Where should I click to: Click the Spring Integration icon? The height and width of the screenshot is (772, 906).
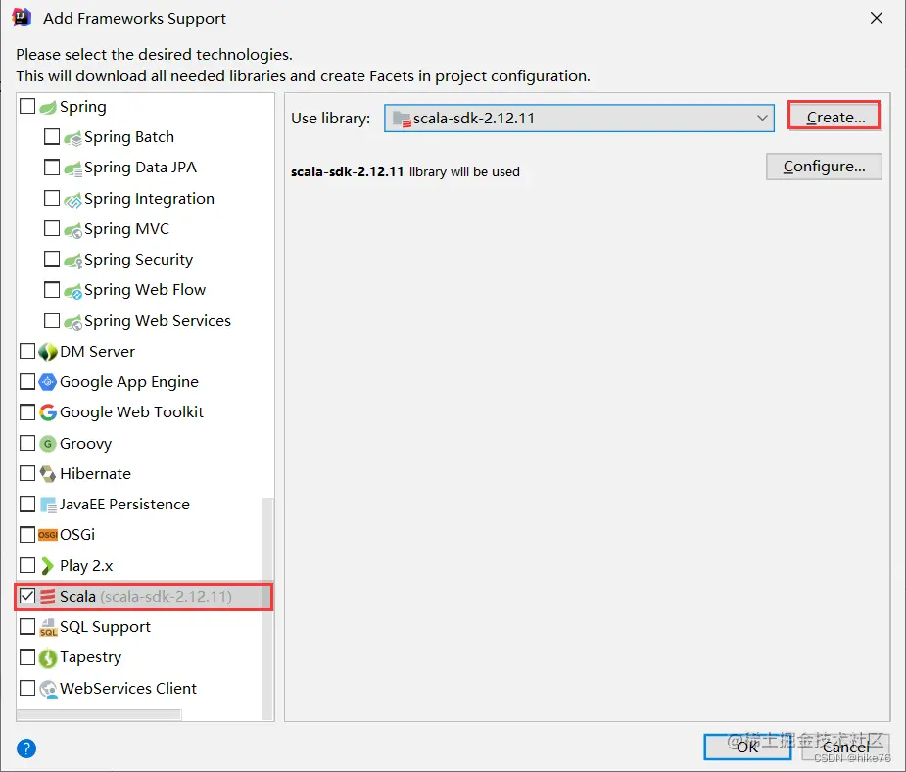[72, 200]
